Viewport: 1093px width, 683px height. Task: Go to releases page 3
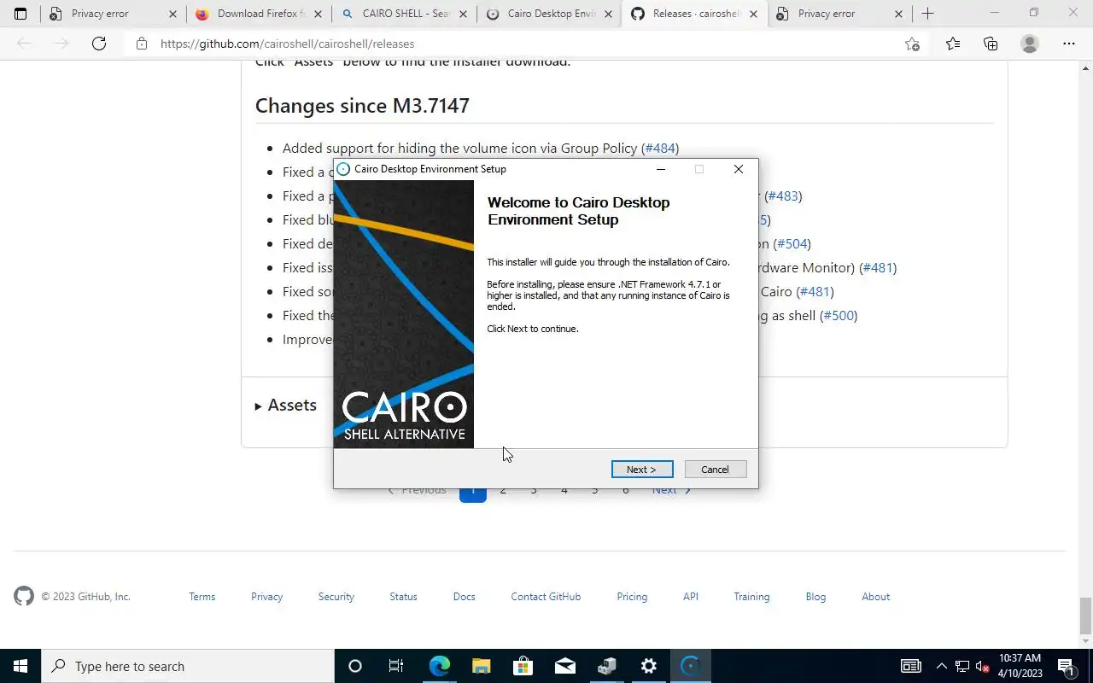pyautogui.click(x=534, y=490)
